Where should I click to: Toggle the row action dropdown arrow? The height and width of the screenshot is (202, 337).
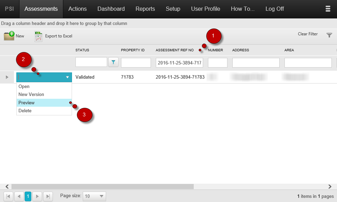(x=67, y=77)
